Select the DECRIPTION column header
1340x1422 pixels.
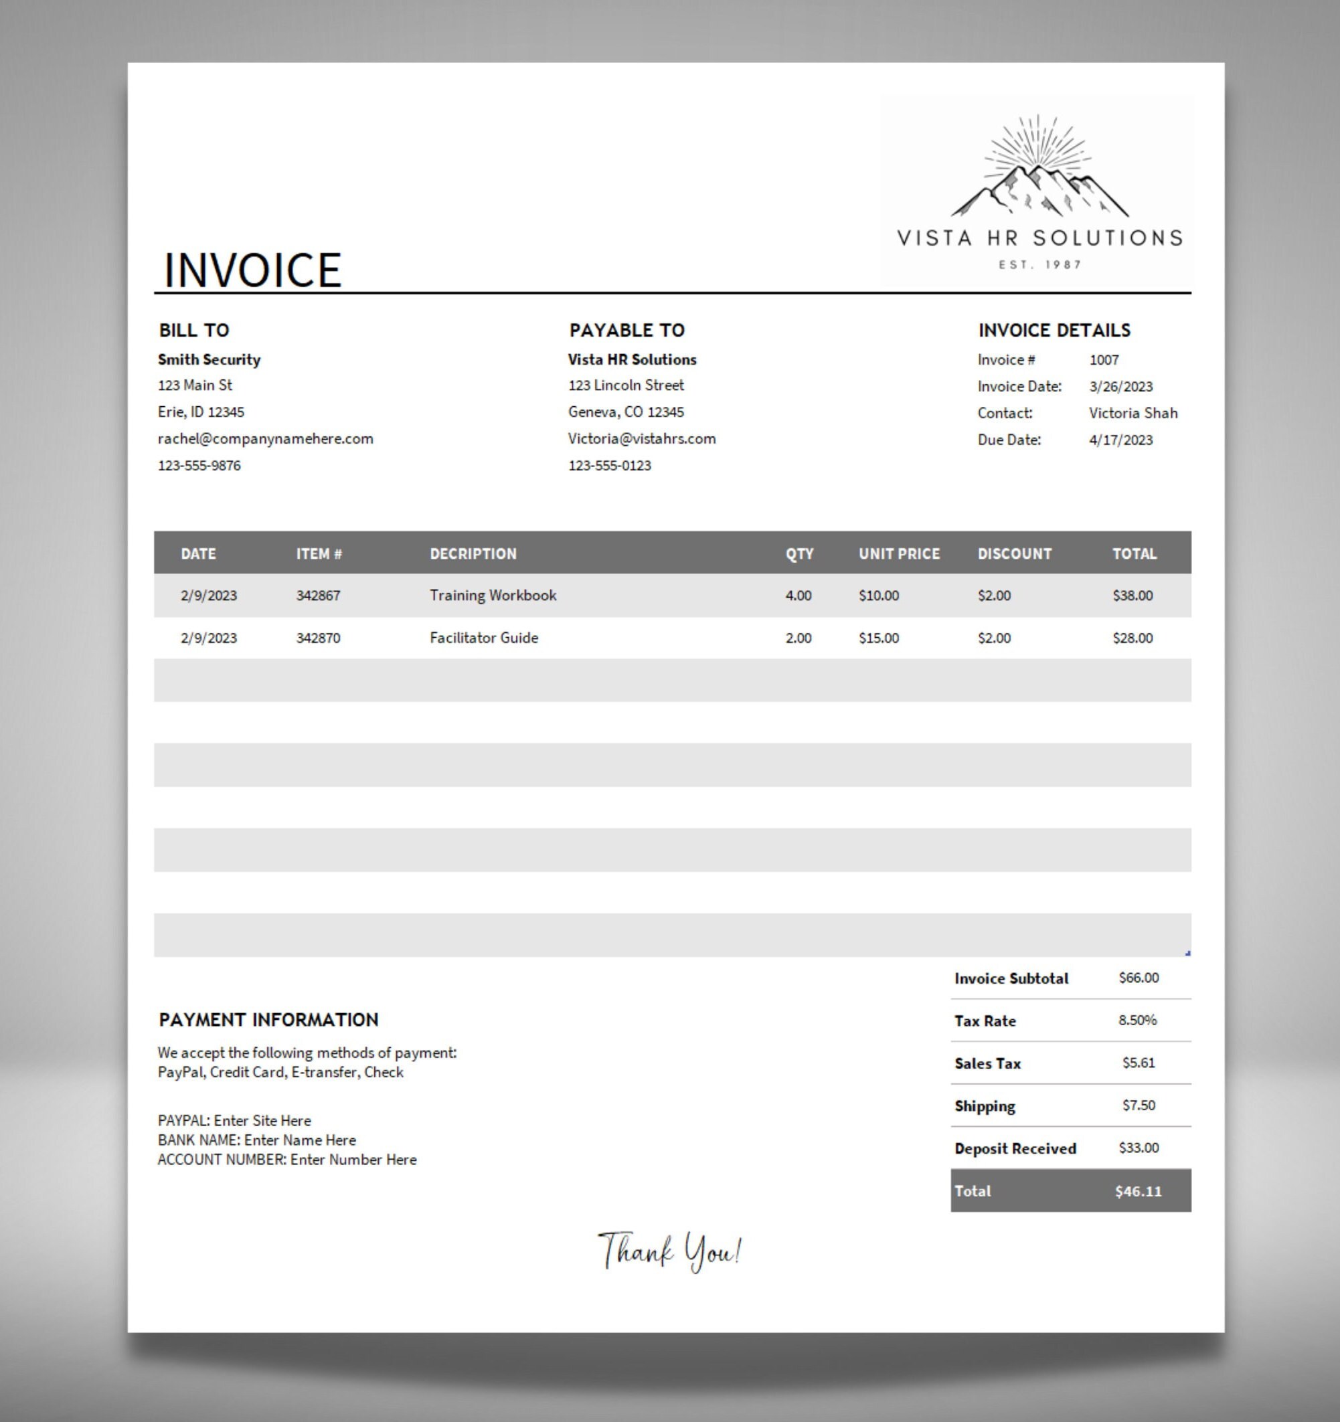pos(474,553)
